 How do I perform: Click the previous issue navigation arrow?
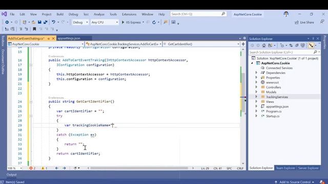(57, 168)
